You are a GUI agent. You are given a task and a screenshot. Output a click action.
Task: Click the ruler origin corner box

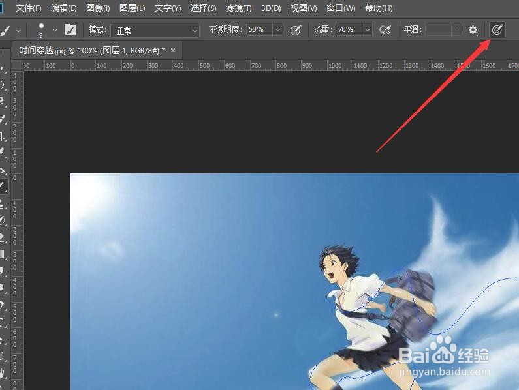[17, 65]
